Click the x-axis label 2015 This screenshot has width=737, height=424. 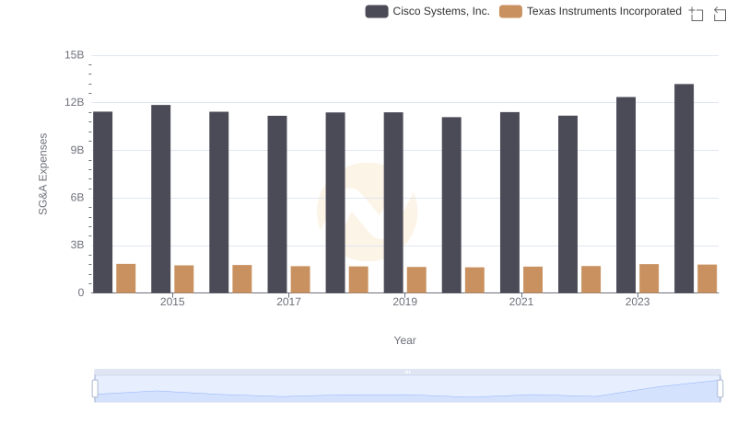[172, 302]
